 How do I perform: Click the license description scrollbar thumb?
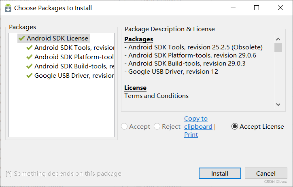pyautogui.click(x=278, y=48)
